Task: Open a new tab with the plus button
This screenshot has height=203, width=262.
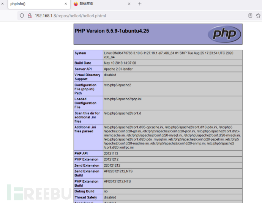Action: coord(139,4)
